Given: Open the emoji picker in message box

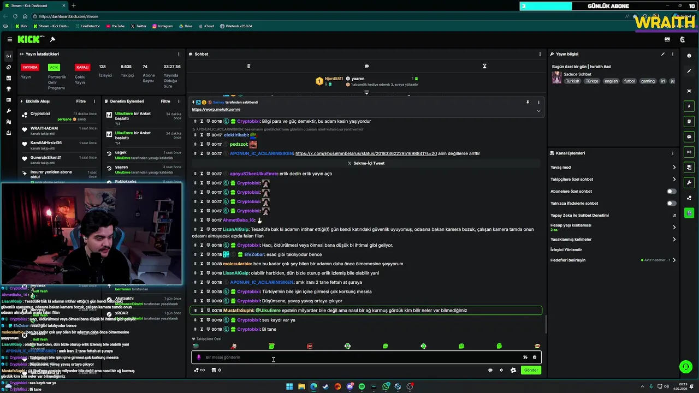Looking at the screenshot, I should [x=535, y=357].
